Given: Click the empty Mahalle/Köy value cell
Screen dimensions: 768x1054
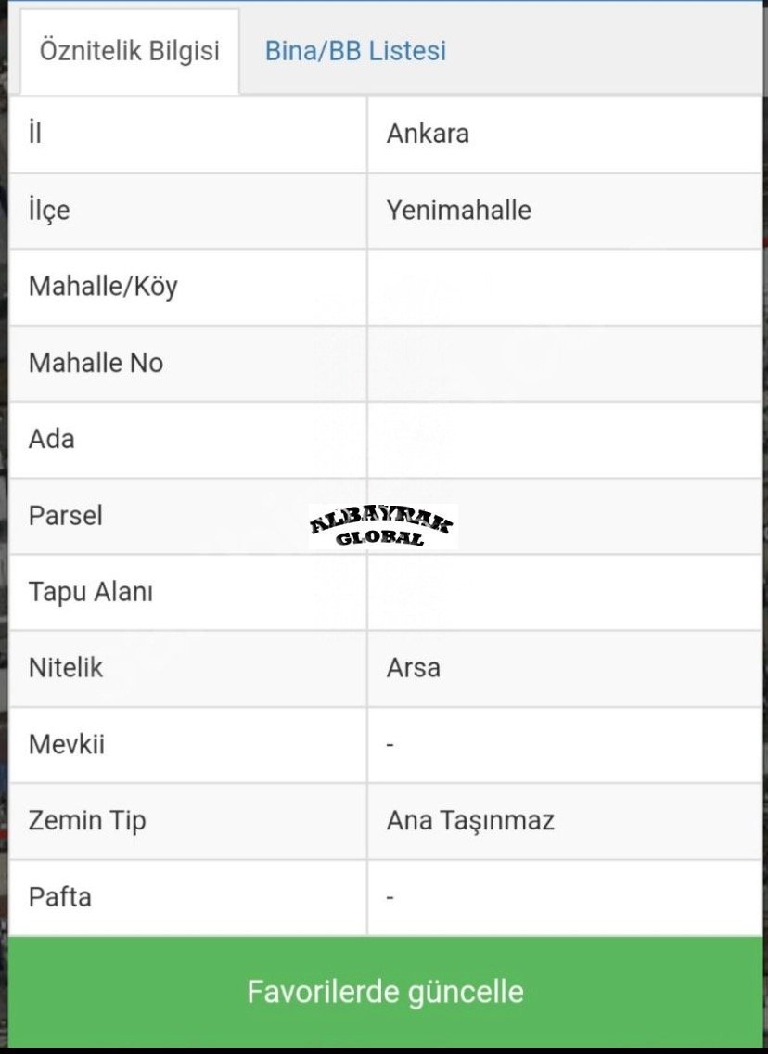Looking at the screenshot, I should [x=565, y=287].
